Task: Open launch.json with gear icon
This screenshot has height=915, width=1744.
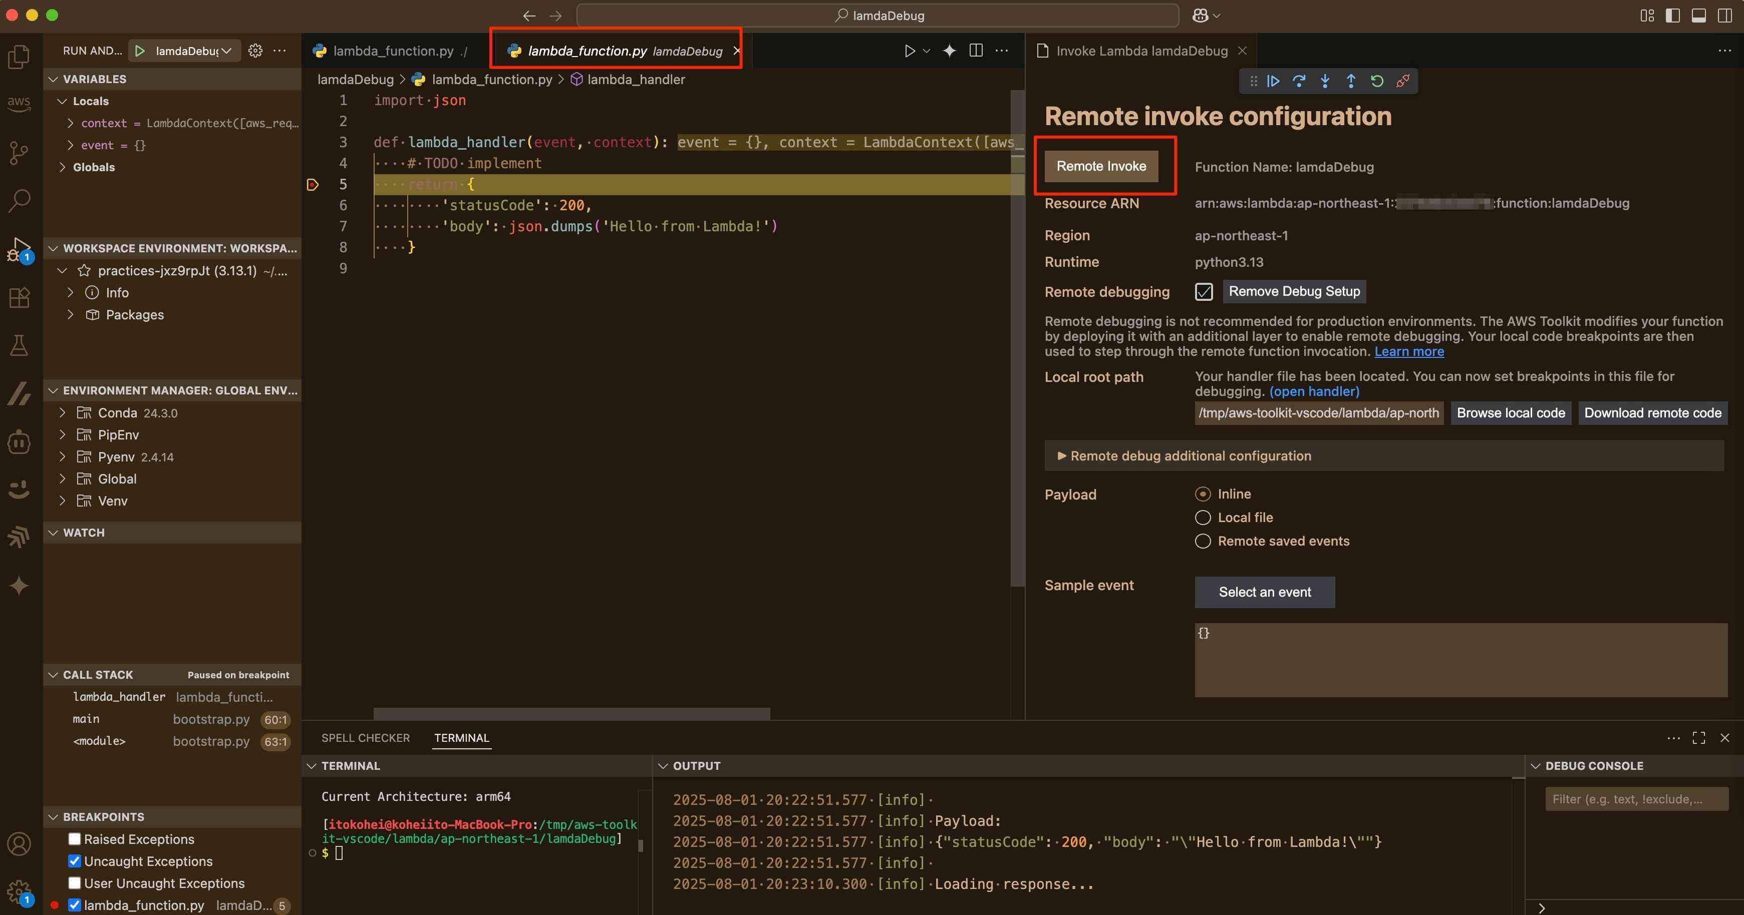Action: (x=255, y=51)
